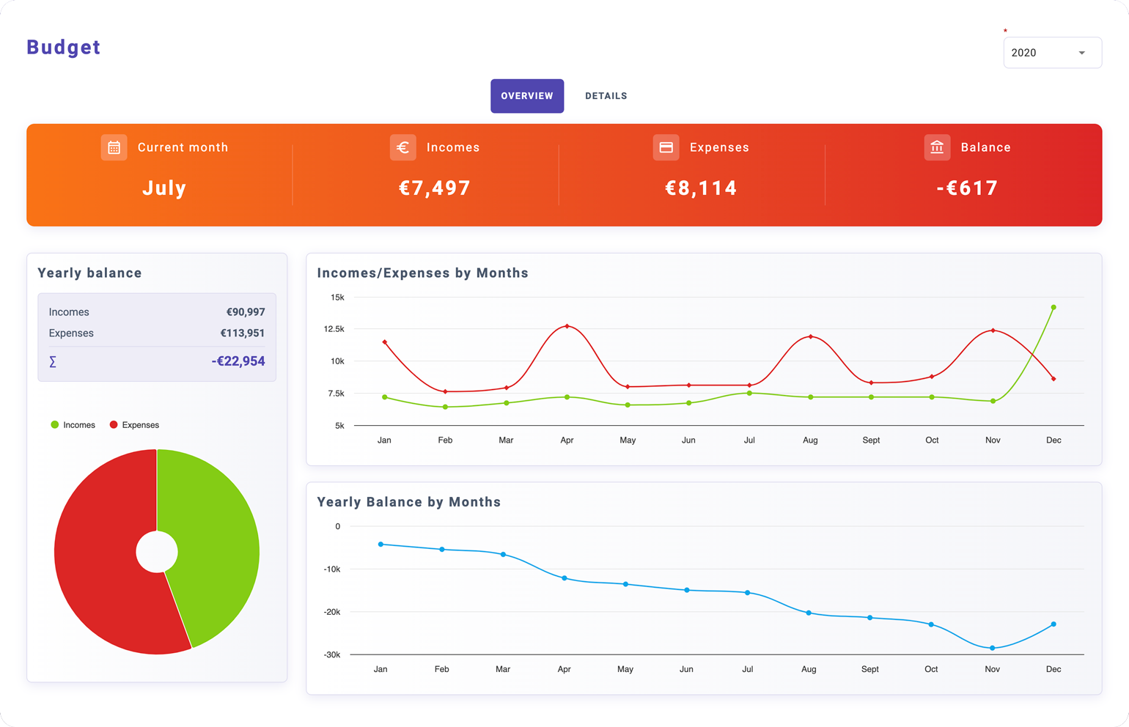
Task: Click the calendar icon beside Current month
Action: 114,147
